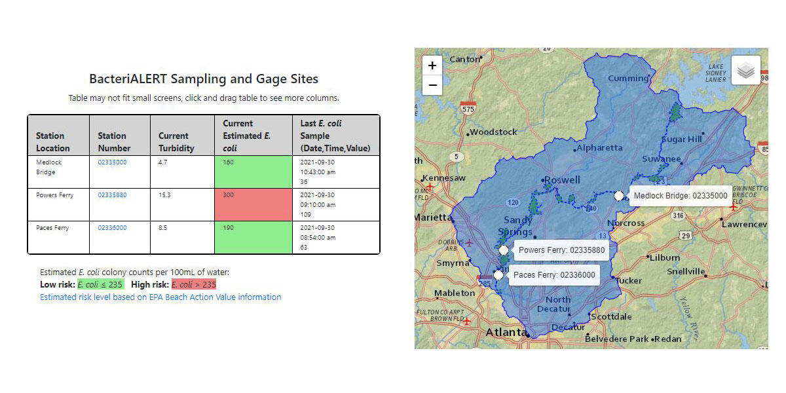Click the Kennesaw label on map
786x393 pixels.
[x=444, y=178]
